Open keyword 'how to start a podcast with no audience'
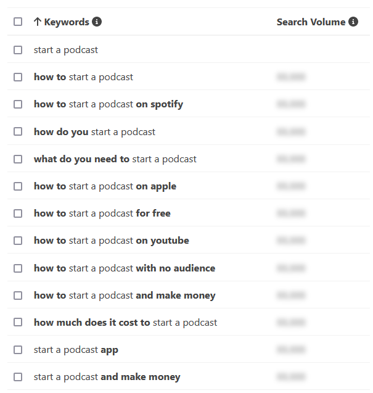 (125, 268)
